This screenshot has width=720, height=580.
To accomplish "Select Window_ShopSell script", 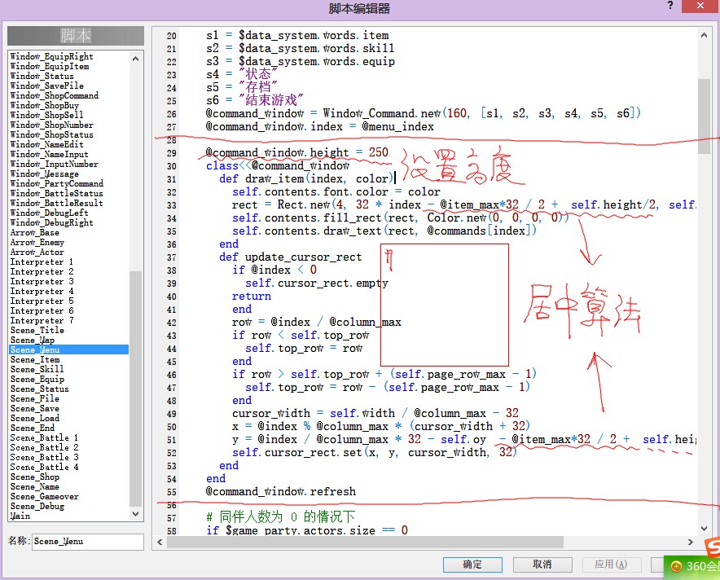I will pos(47,115).
